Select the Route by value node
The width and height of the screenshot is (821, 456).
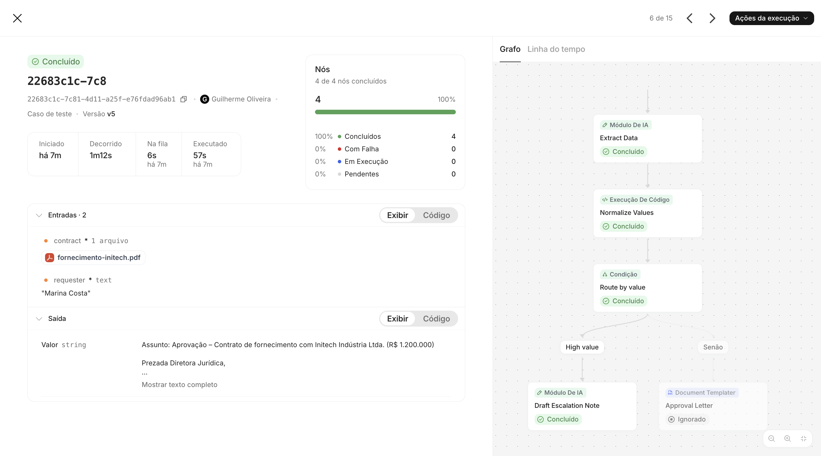tap(648, 288)
